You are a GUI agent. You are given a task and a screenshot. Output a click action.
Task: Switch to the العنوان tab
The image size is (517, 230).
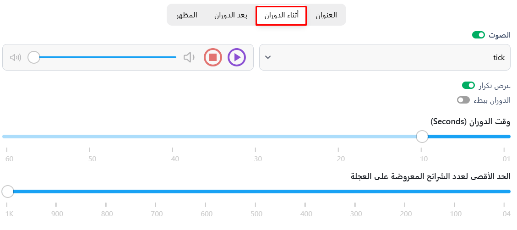click(326, 15)
